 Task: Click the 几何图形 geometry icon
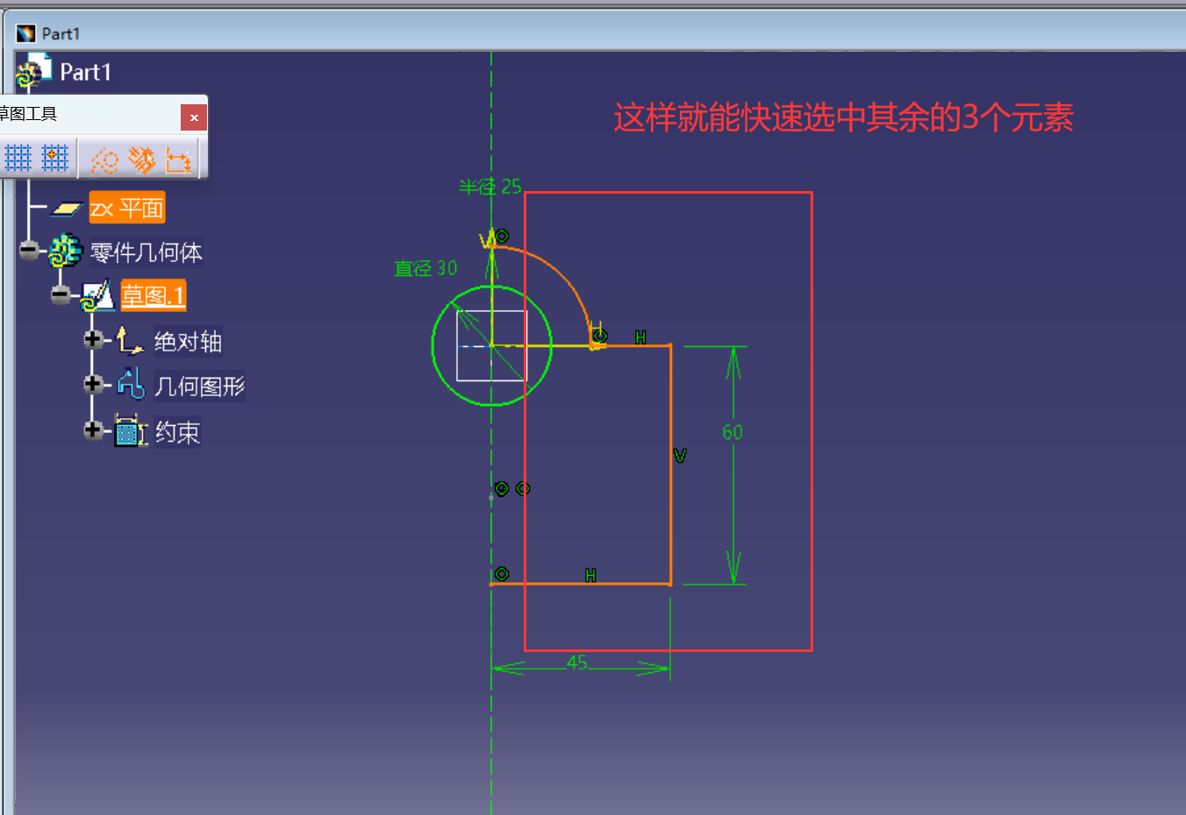pos(131,384)
